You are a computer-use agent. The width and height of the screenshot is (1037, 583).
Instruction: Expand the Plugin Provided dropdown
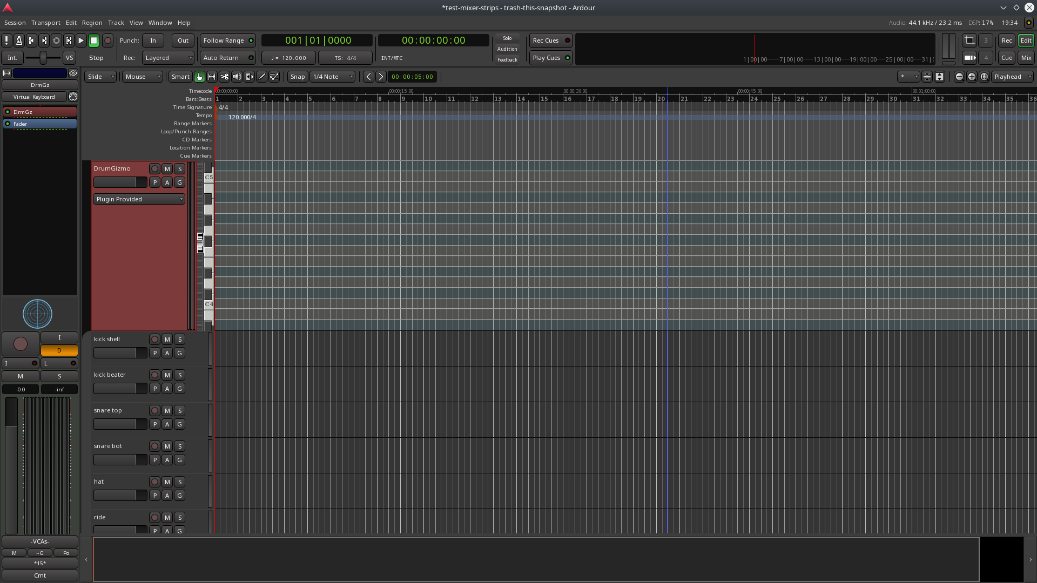coord(139,199)
